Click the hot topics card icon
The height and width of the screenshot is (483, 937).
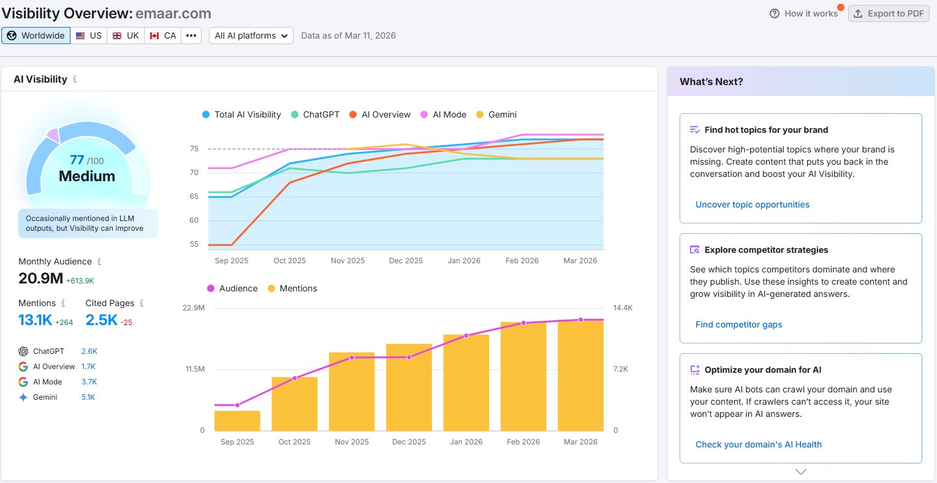point(695,130)
